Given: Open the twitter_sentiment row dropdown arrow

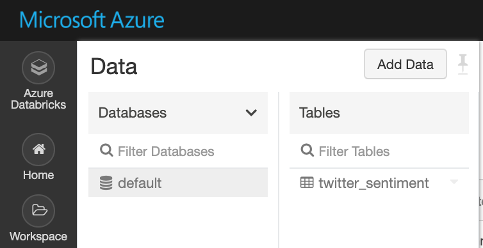Looking at the screenshot, I should (x=454, y=182).
